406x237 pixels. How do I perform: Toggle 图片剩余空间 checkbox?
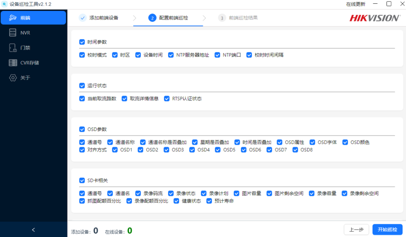pos(269,193)
